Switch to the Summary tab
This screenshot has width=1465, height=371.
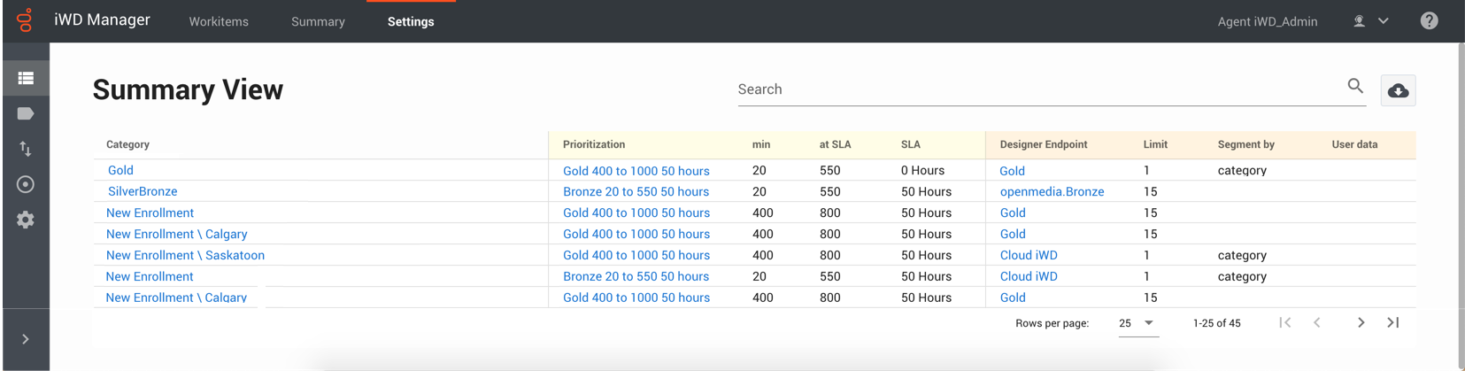click(318, 21)
